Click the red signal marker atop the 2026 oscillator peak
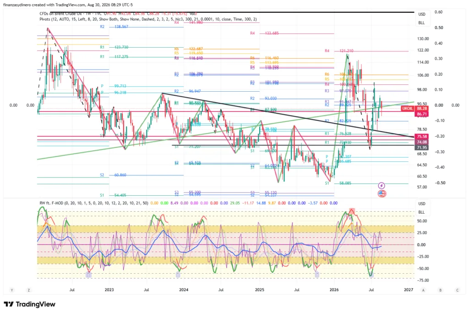469x314 pixels. tap(352, 211)
